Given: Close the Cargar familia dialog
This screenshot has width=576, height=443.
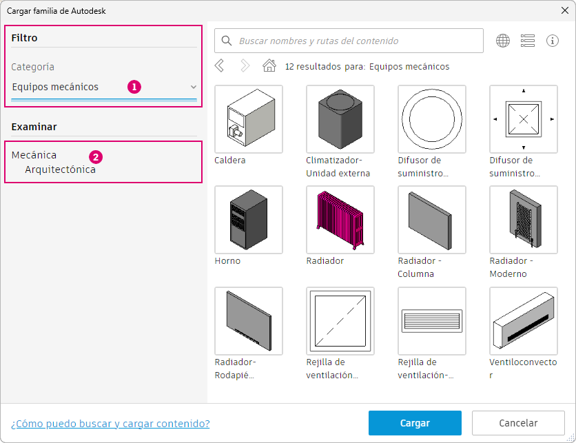Looking at the screenshot, I should point(564,11).
